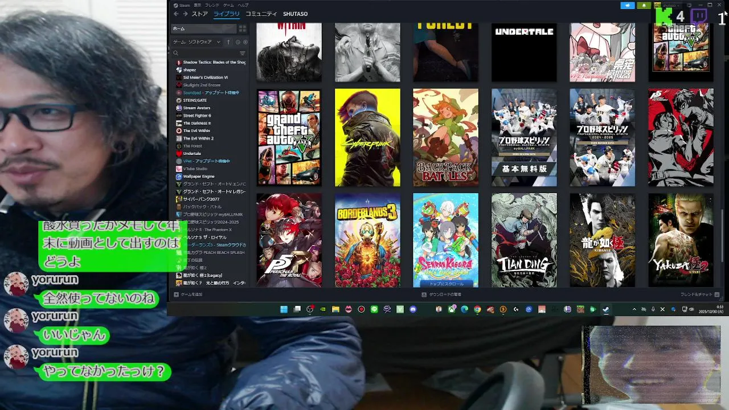729x410 pixels.
Task: Open the フレンド menu
Action: [212, 5]
